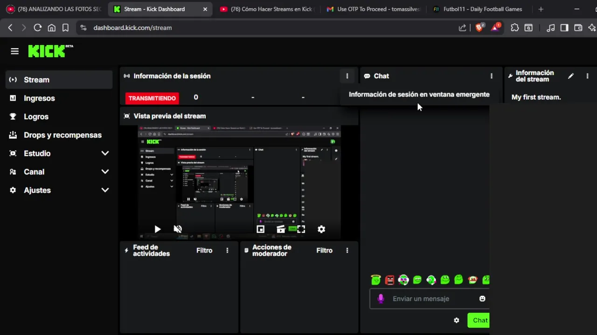Open Brave Leo AI sparkle icon
The width and height of the screenshot is (597, 335).
click(x=592, y=28)
